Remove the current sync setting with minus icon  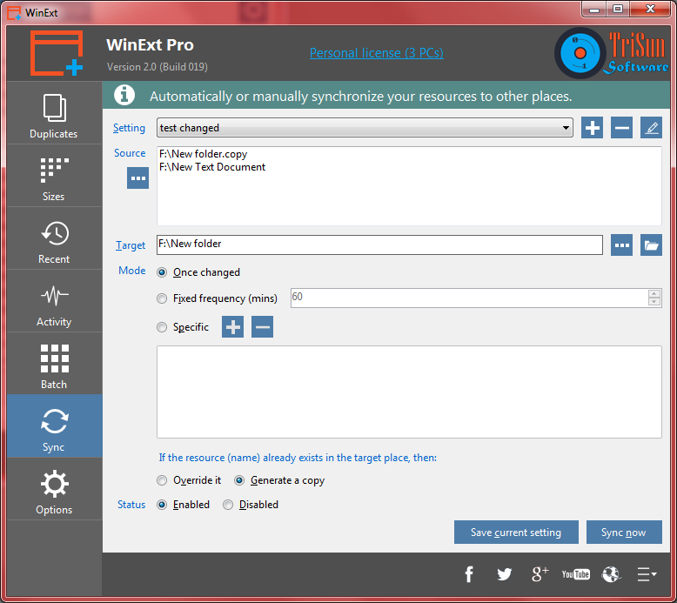point(621,128)
